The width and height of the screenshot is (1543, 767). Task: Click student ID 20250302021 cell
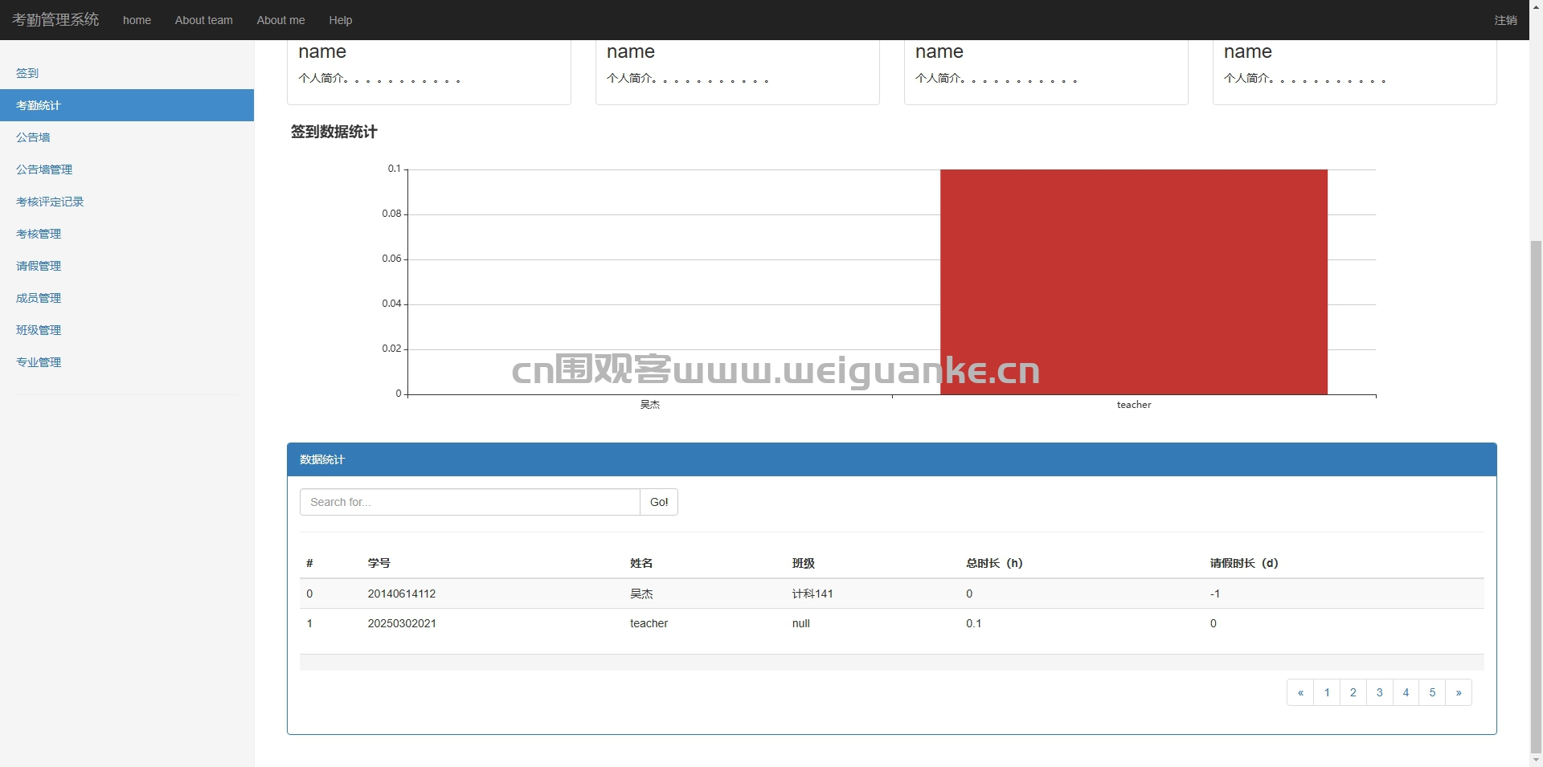(x=402, y=623)
